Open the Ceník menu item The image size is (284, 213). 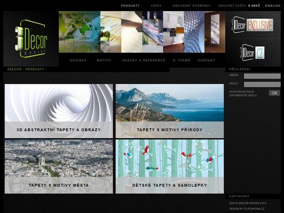[x=156, y=6]
